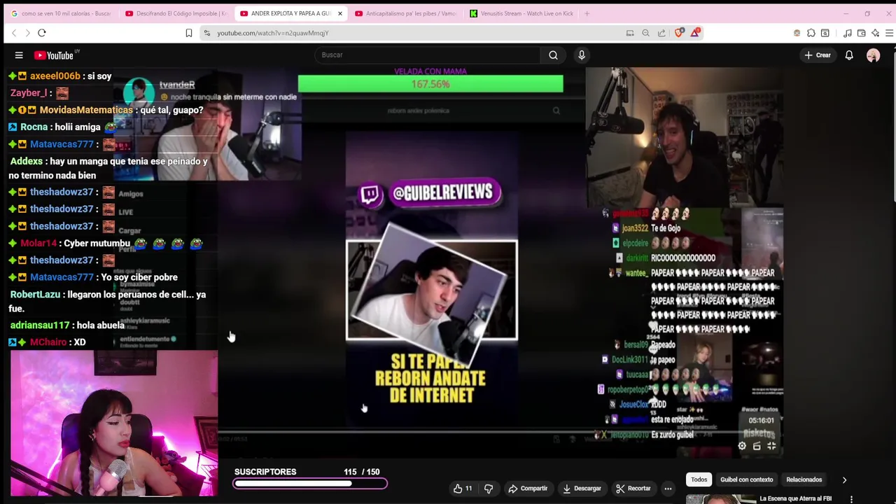Switch to 'Anticapitalismo pa' les pibes' tab
The width and height of the screenshot is (896, 504).
tap(406, 13)
